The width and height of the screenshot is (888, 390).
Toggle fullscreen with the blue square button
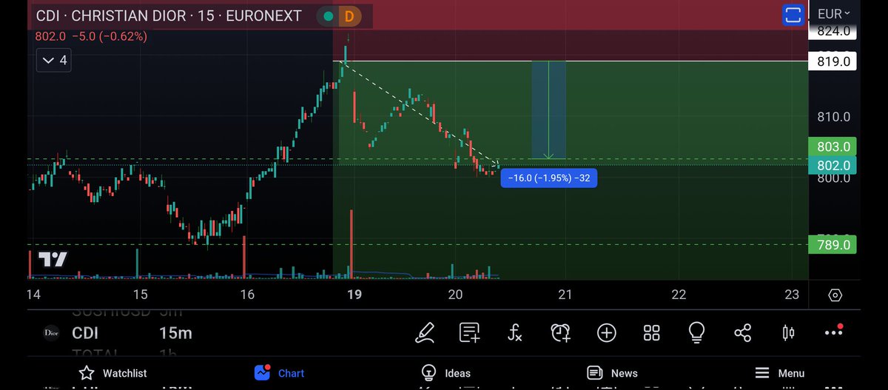793,14
